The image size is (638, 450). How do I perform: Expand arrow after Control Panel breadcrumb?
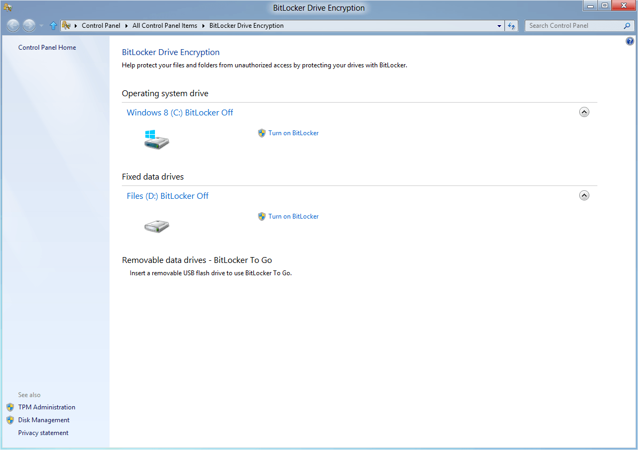click(127, 26)
